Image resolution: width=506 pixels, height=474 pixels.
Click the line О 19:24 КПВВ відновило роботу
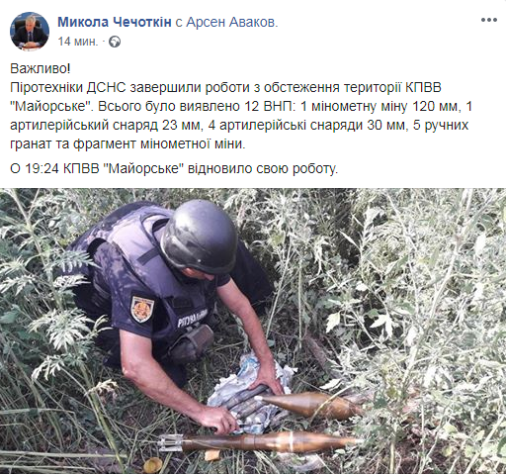coord(174,168)
